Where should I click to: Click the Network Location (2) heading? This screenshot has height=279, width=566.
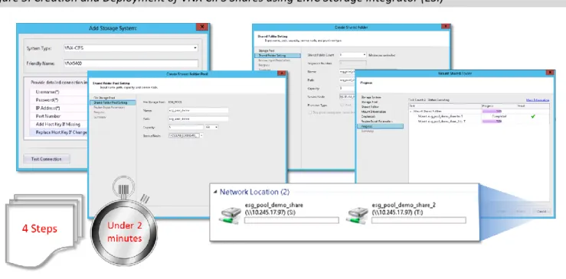click(254, 192)
